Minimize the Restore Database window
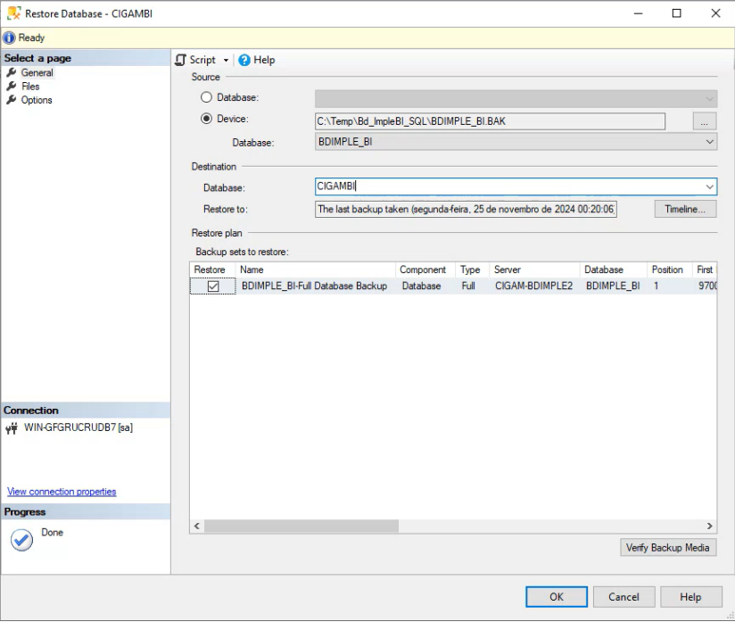This screenshot has width=735, height=622. (638, 13)
